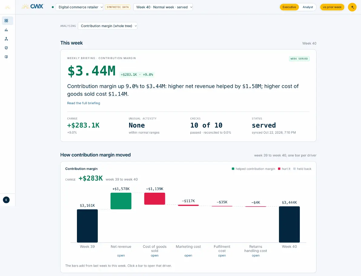Click passed · reconciled to 0.0% text
The image size is (361, 276).
click(x=210, y=132)
